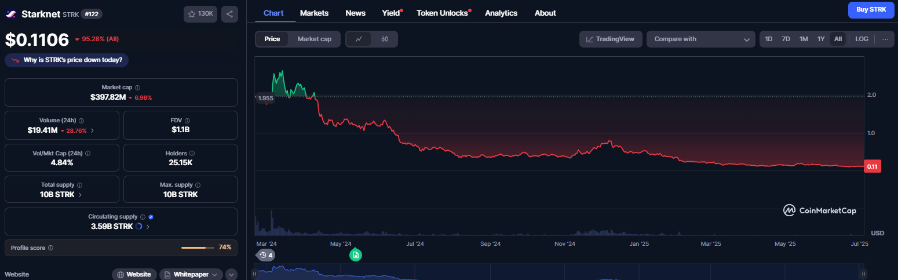
Task: Click the $0.1106 price value
Action: click(x=37, y=39)
